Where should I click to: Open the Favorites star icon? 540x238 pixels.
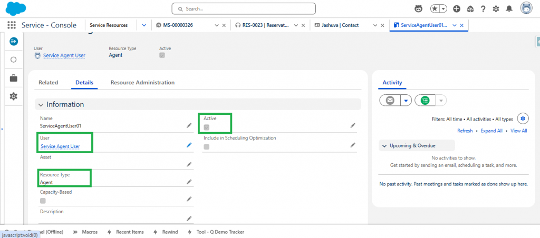[435, 9]
